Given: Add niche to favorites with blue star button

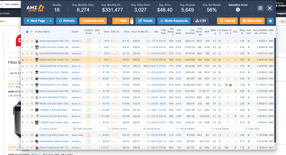Looking at the screenshot, I should click(270, 21).
